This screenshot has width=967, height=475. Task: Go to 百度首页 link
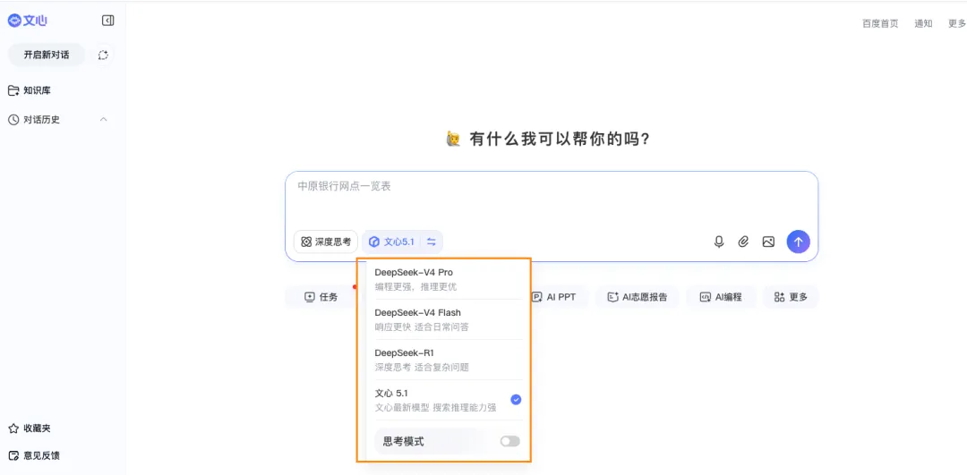tap(880, 23)
